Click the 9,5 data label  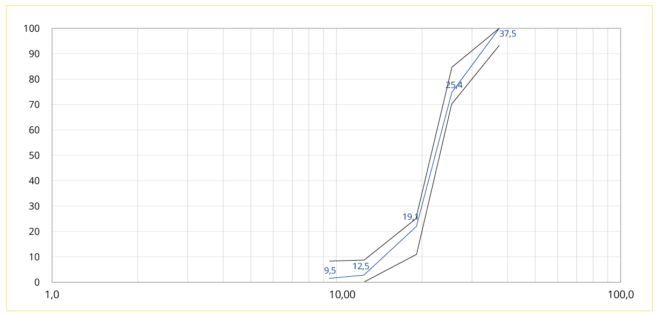point(330,271)
